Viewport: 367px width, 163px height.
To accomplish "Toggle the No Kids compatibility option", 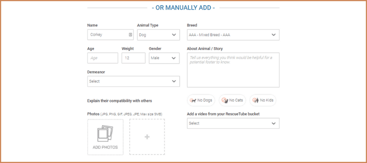I will tap(263, 100).
